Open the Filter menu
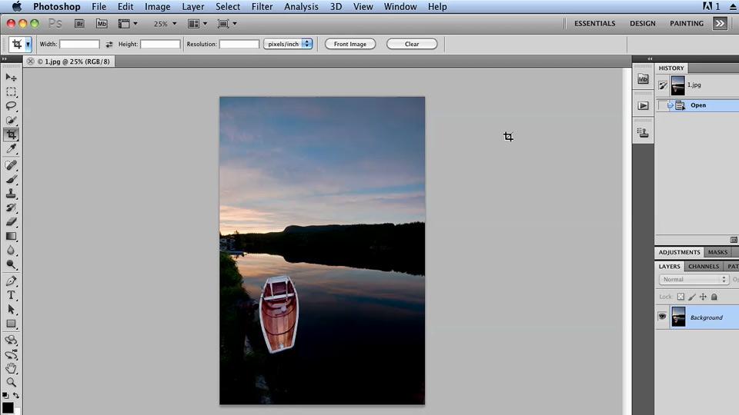This screenshot has width=739, height=415. click(262, 7)
